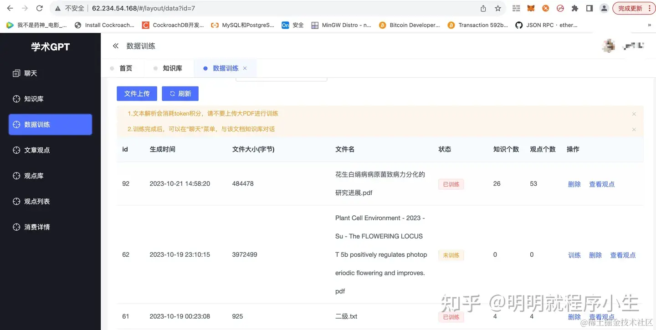Click the browser address bar URL
The height and width of the screenshot is (330, 656).
[x=143, y=8]
